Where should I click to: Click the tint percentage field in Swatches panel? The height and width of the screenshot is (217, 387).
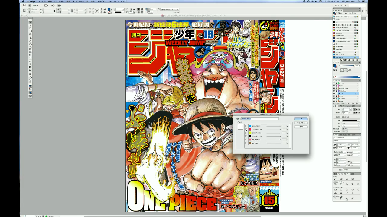(x=350, y=13)
